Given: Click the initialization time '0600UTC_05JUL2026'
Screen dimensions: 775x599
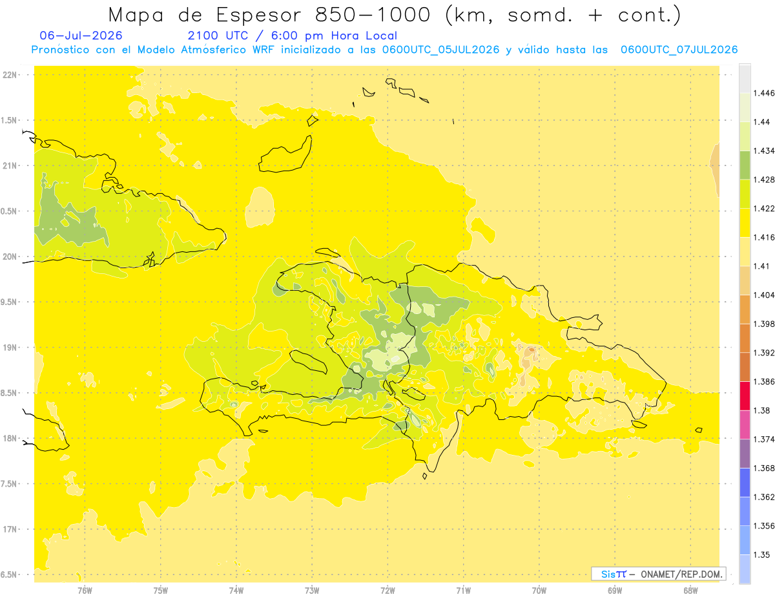Looking at the screenshot, I should [x=440, y=50].
